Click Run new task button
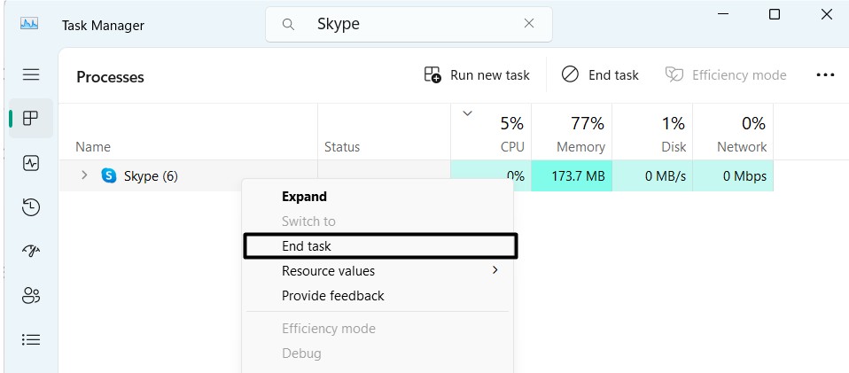 point(477,75)
